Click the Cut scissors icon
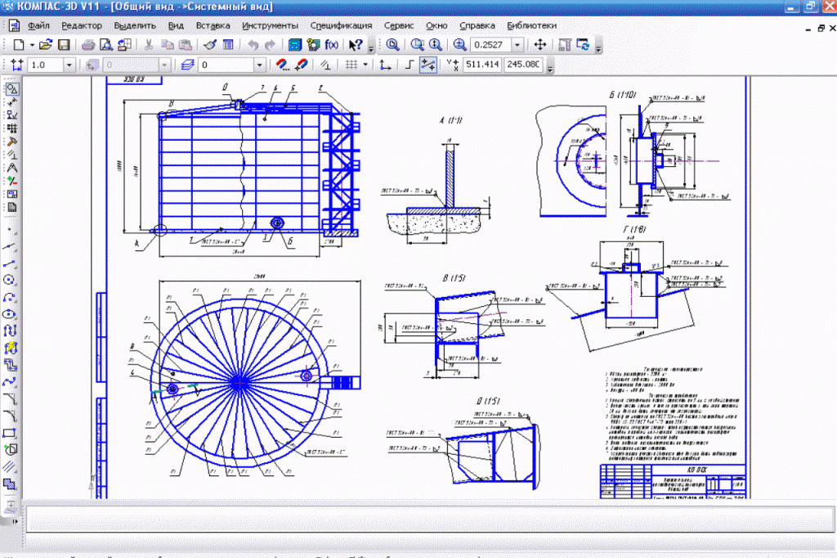Image resolution: width=837 pixels, height=558 pixels. [x=149, y=45]
